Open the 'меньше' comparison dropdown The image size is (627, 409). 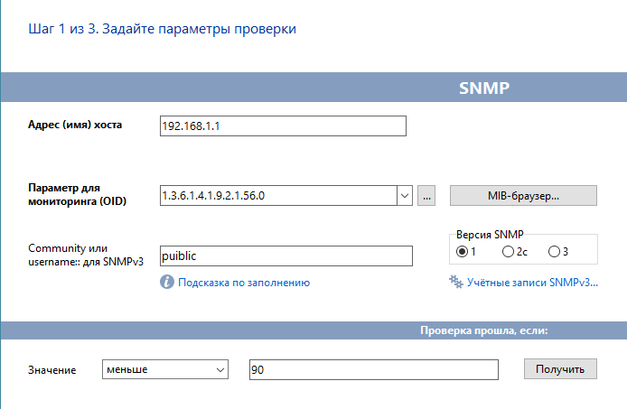tap(165, 369)
